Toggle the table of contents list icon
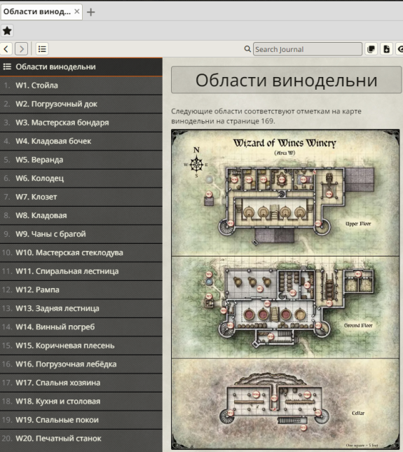Viewport: 403px width, 452px height. pos(42,49)
